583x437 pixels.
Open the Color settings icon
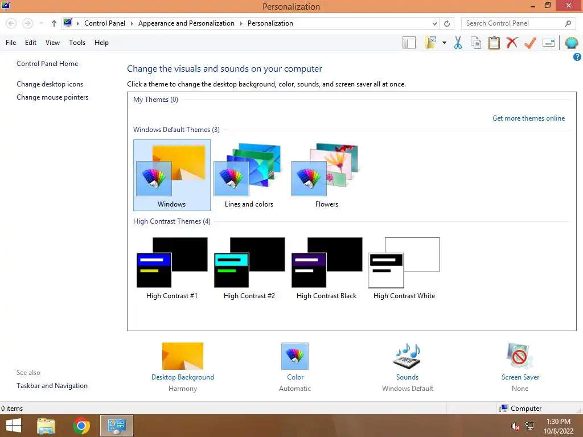[x=295, y=356]
